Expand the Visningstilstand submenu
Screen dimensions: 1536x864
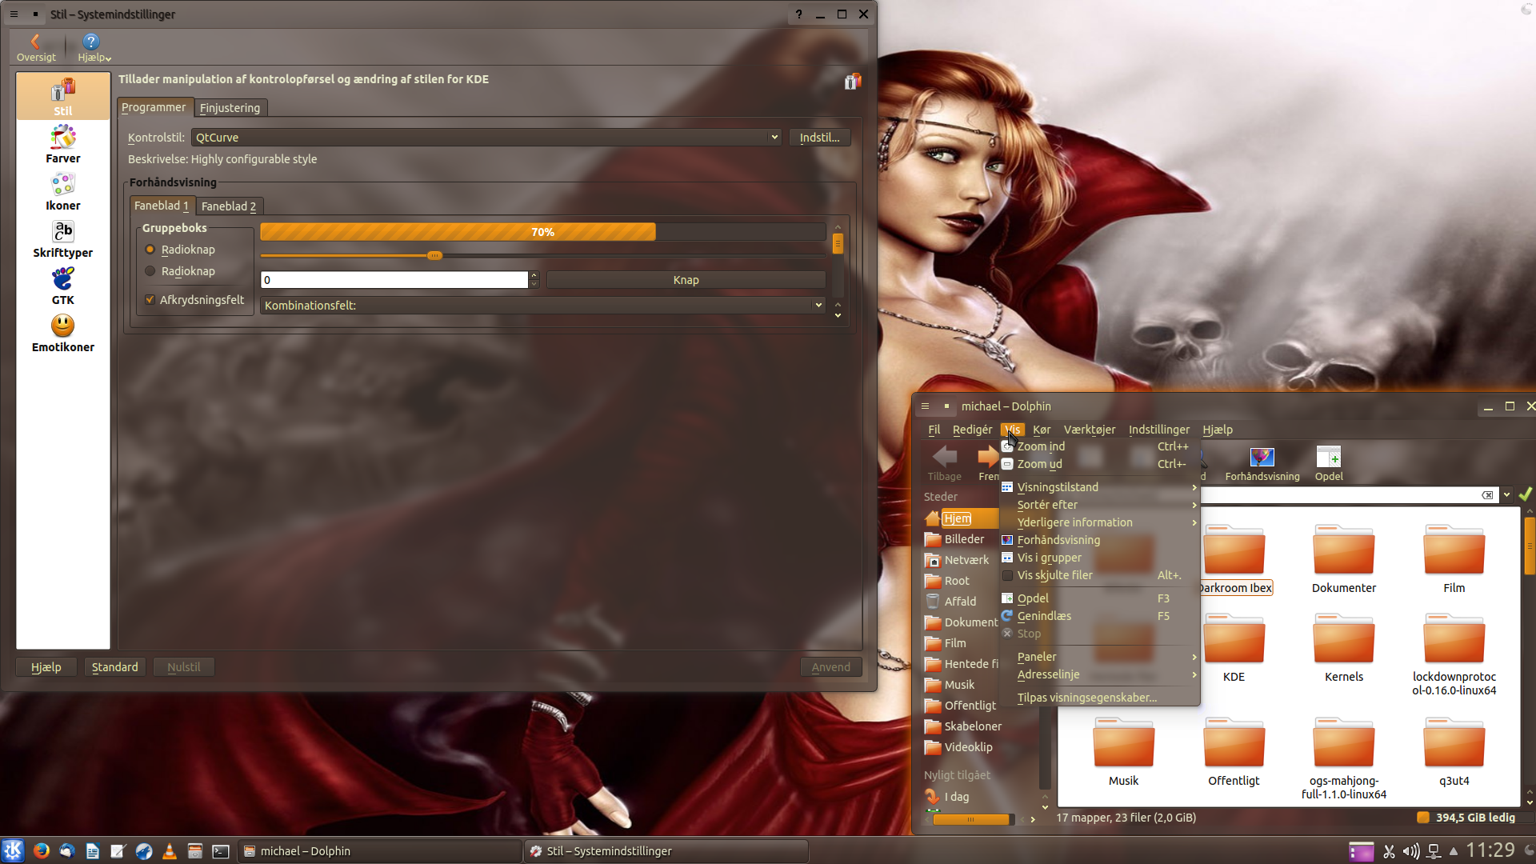(x=1099, y=487)
